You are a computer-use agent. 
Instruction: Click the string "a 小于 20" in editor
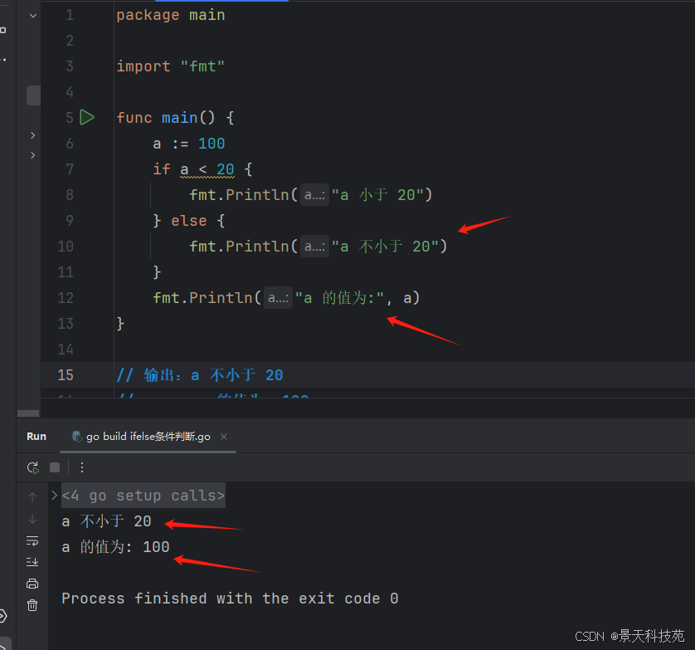click(x=378, y=195)
